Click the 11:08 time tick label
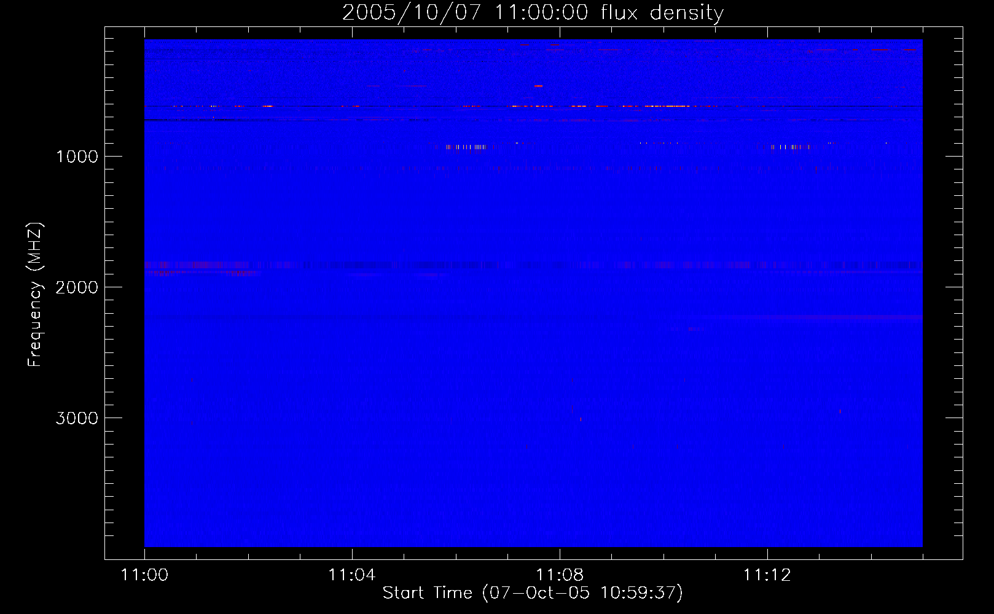 pos(560,575)
